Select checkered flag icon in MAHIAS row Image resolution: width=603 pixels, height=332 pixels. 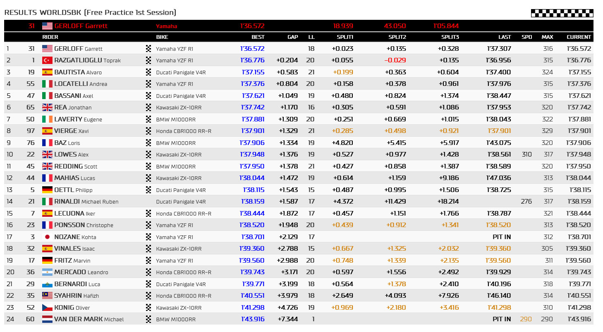click(149, 178)
